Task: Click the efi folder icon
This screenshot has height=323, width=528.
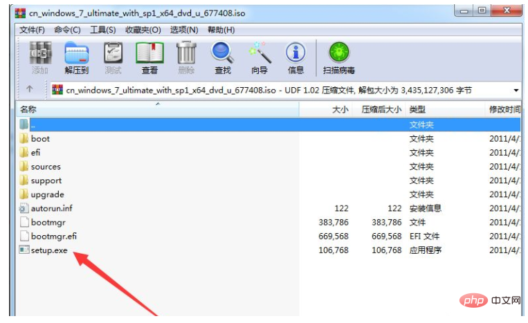Action: (24, 152)
